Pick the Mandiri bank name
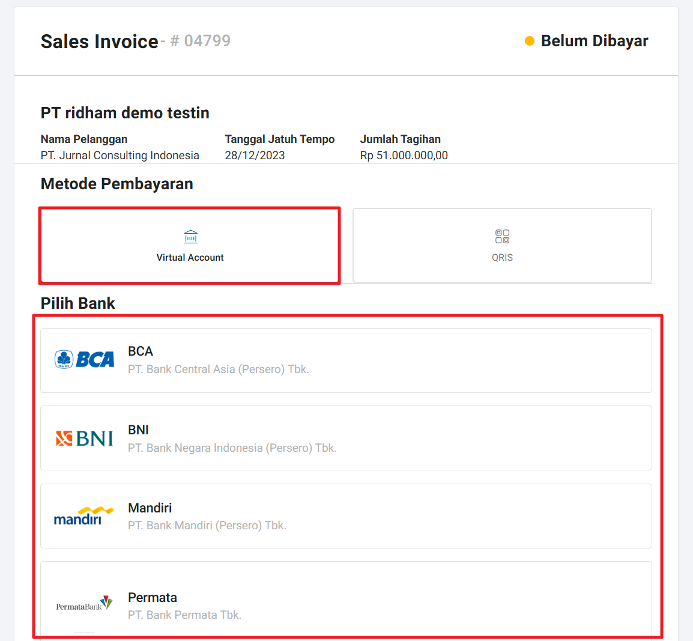The image size is (693, 641). (150, 508)
